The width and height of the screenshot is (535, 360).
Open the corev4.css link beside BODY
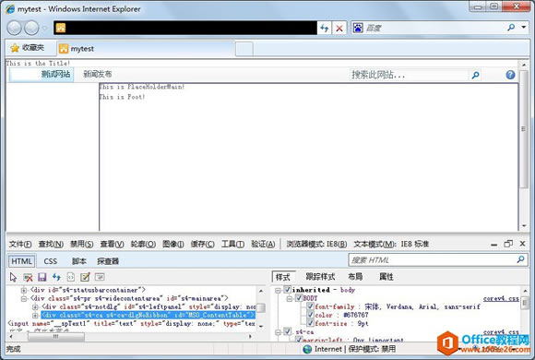501,298
